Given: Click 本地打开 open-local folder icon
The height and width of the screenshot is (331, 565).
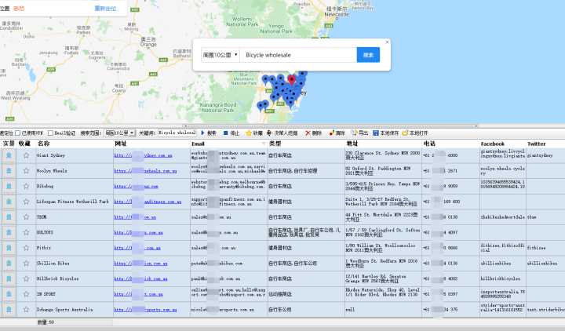Looking at the screenshot, I should click(x=405, y=133).
